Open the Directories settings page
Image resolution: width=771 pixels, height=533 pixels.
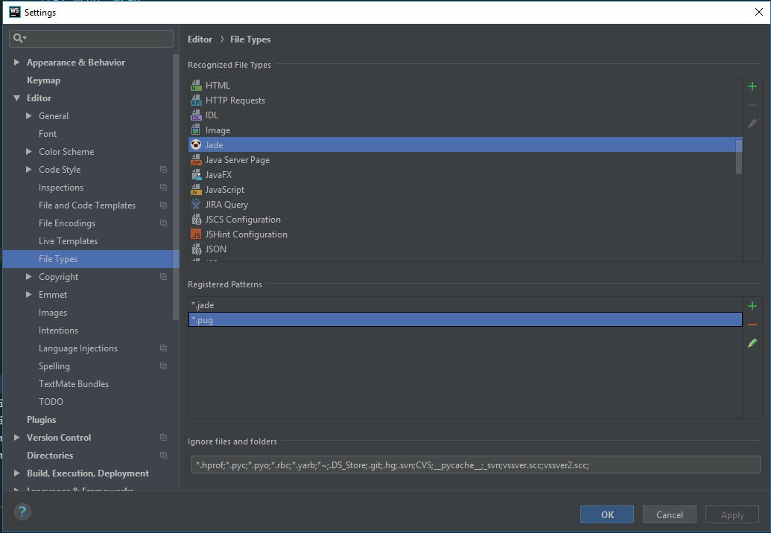tap(50, 456)
